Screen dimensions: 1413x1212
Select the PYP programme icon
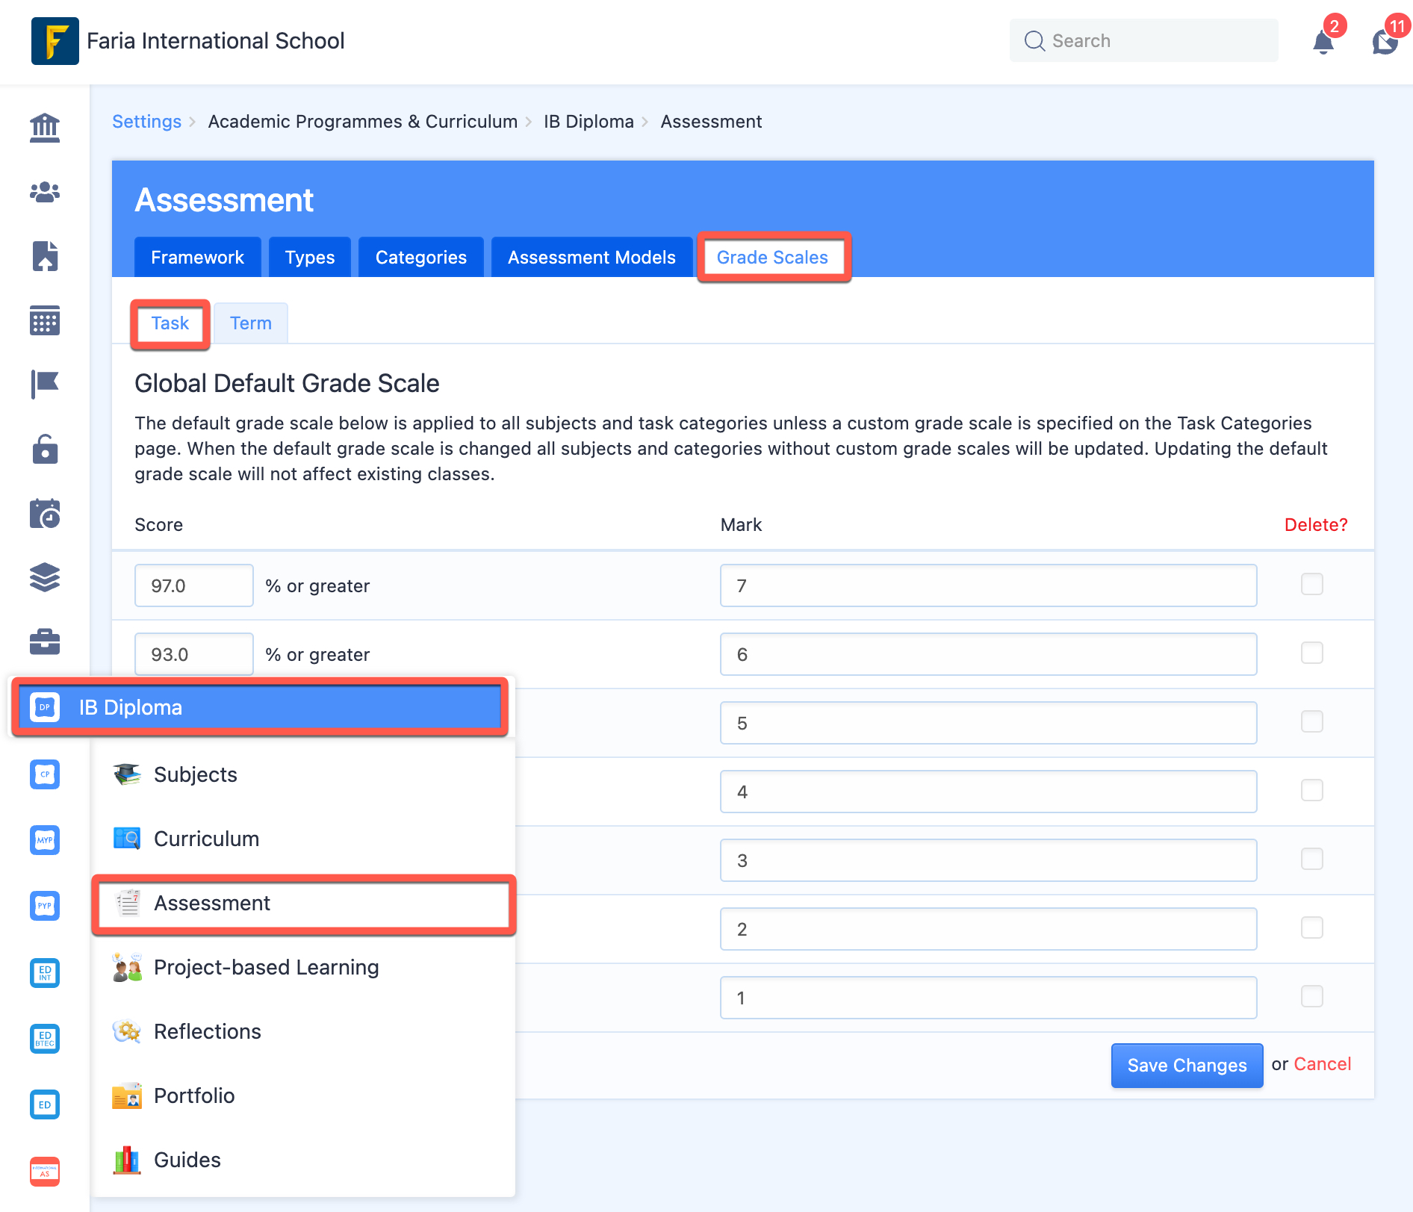(x=44, y=905)
